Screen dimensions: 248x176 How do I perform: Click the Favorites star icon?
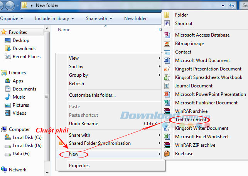pyautogui.click(x=3, y=32)
